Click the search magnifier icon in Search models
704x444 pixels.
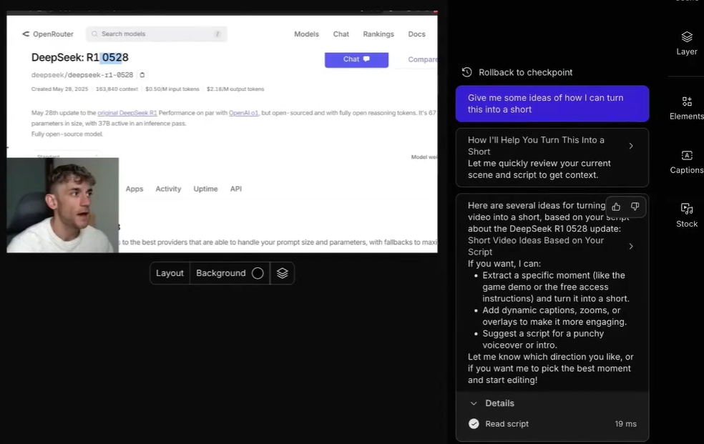click(x=94, y=34)
